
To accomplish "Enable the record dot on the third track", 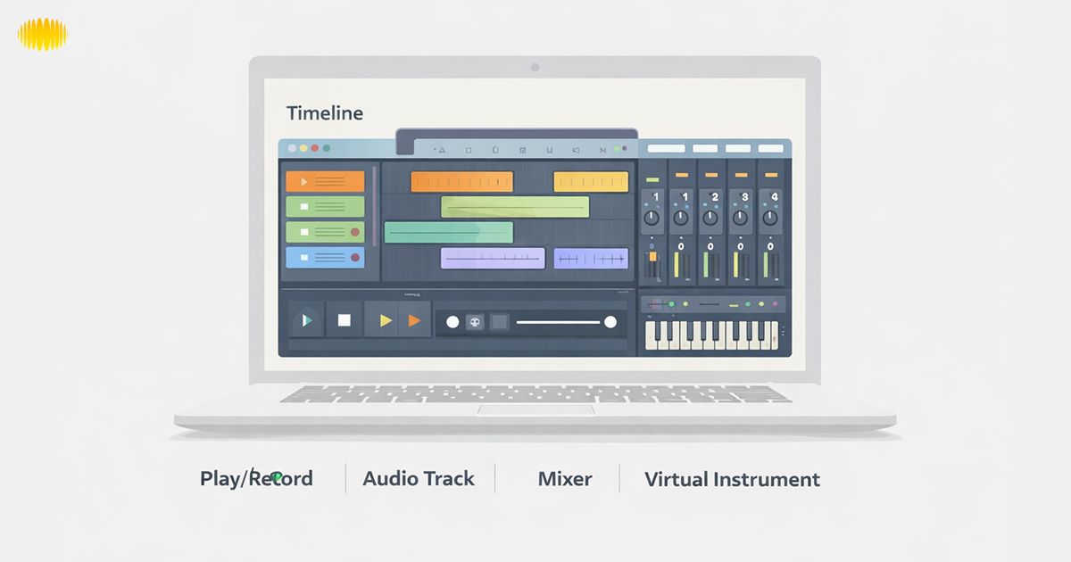I will click(355, 232).
